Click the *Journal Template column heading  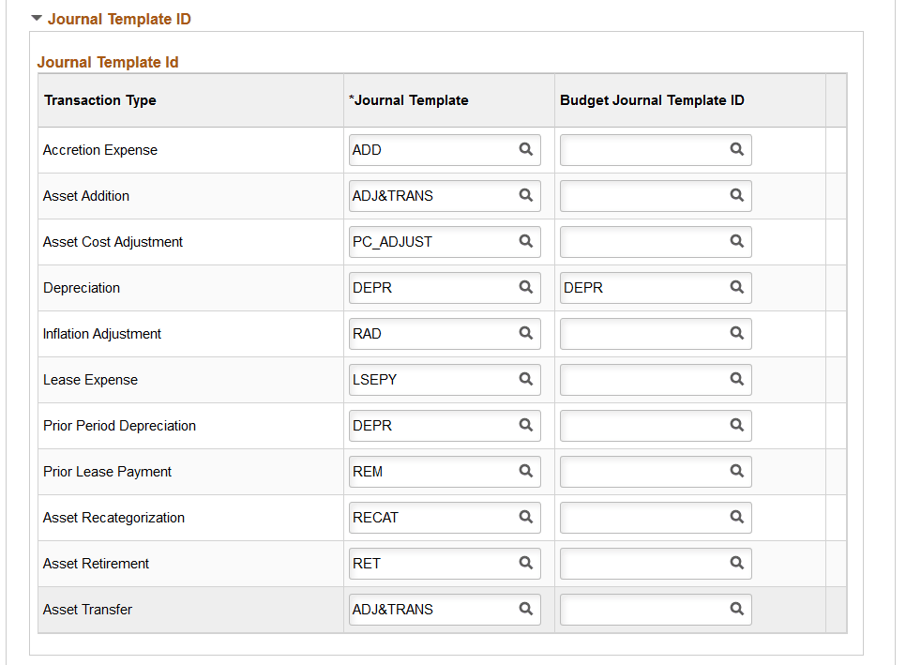tap(409, 100)
